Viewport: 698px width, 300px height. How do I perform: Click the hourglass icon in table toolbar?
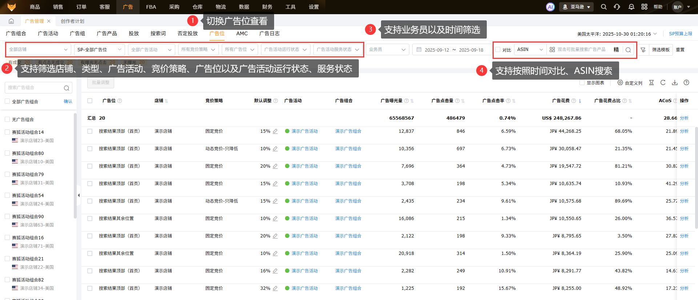point(651,83)
